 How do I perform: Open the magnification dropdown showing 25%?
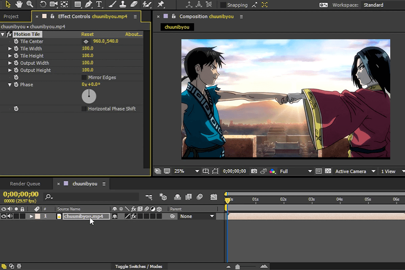coord(186,171)
